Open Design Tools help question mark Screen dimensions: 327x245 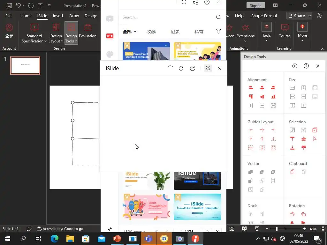click(306, 66)
